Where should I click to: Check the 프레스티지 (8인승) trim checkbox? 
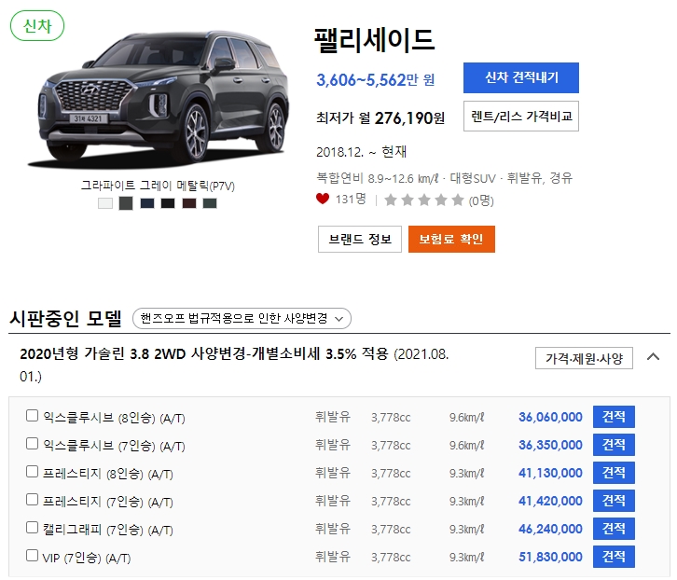tap(32, 472)
